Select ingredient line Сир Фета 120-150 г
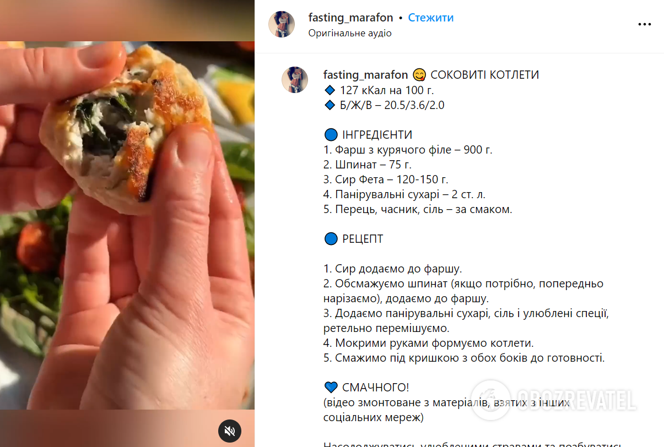 click(386, 179)
